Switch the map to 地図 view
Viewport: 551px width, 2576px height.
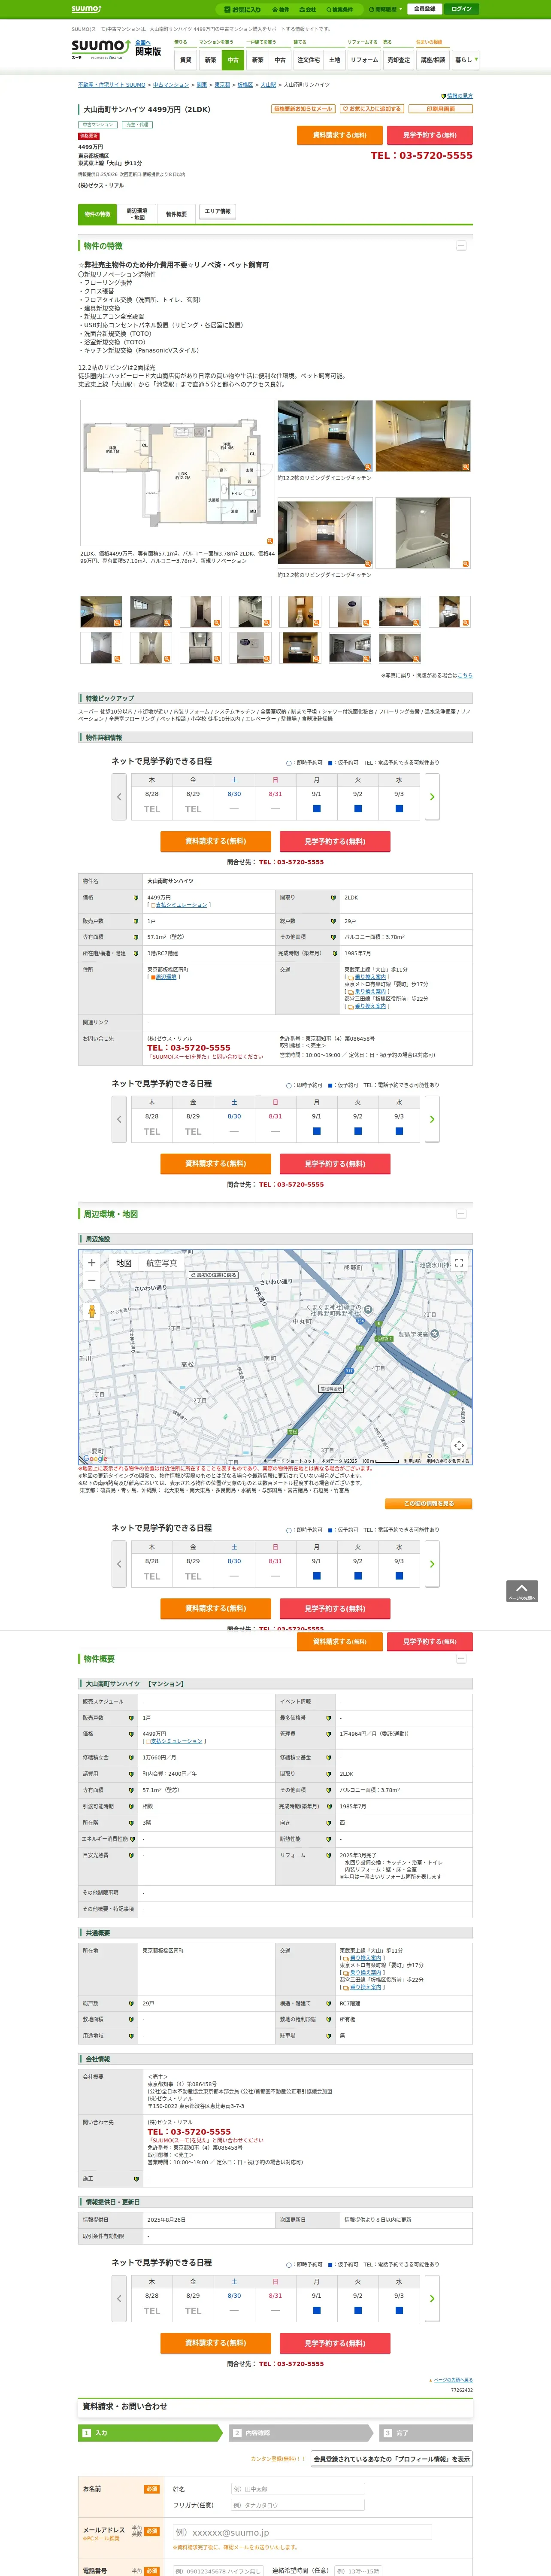pyautogui.click(x=124, y=1263)
